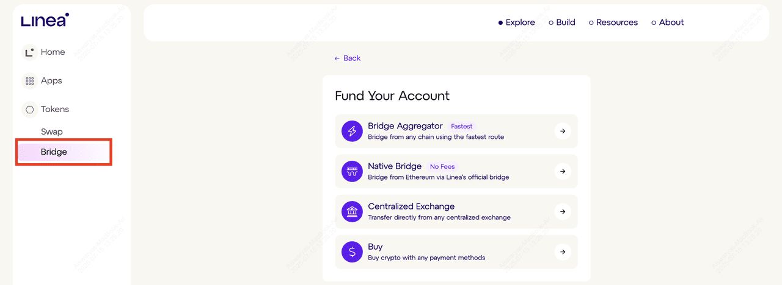The image size is (782, 285).
Task: Click the Native Bridge icon
Action: click(352, 171)
